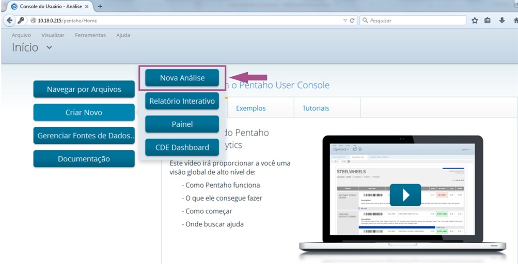
Task: Choose Nova Análise from the popup
Action: (182, 78)
